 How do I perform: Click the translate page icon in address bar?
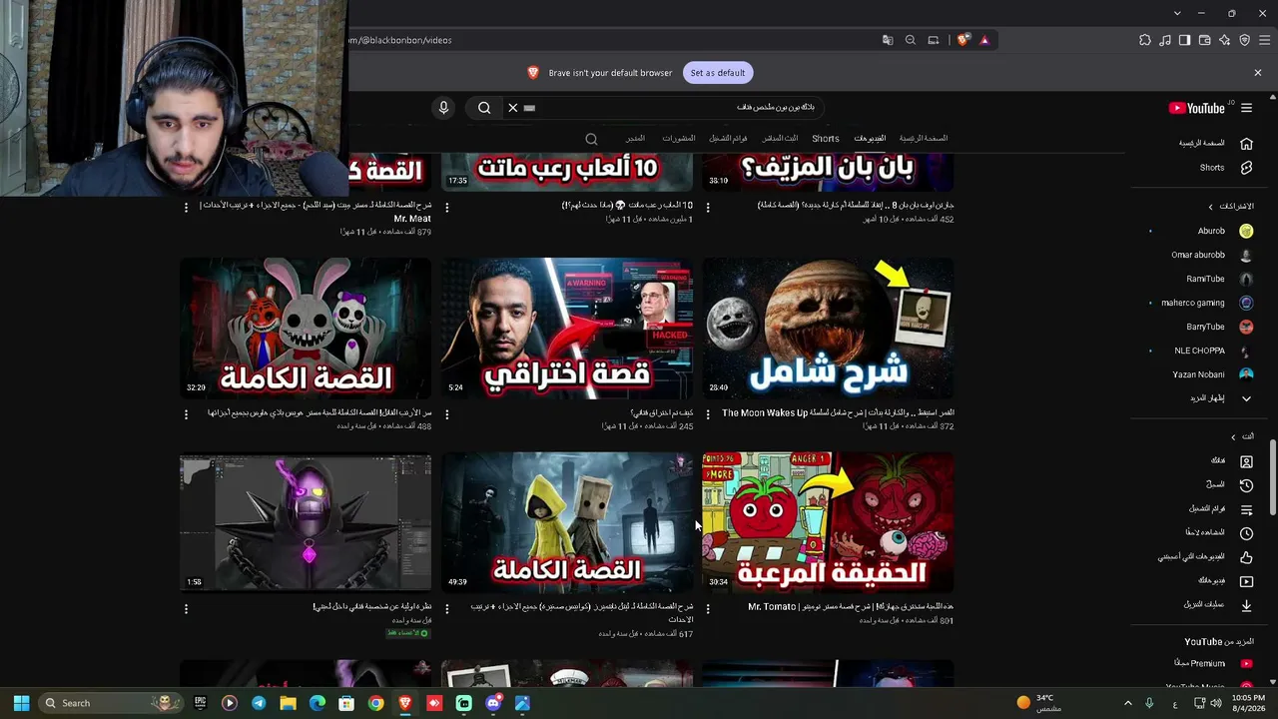(x=888, y=40)
